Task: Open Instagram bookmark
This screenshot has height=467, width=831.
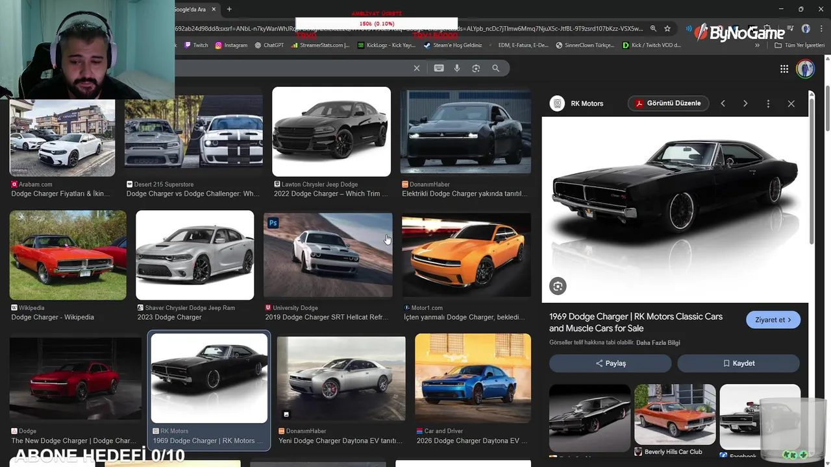Action: [x=231, y=45]
